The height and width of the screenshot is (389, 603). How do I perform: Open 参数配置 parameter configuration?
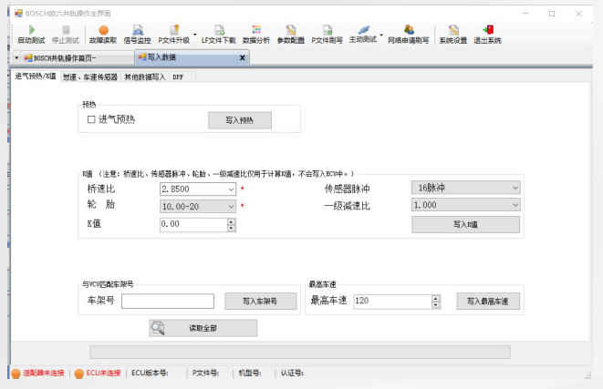290,35
